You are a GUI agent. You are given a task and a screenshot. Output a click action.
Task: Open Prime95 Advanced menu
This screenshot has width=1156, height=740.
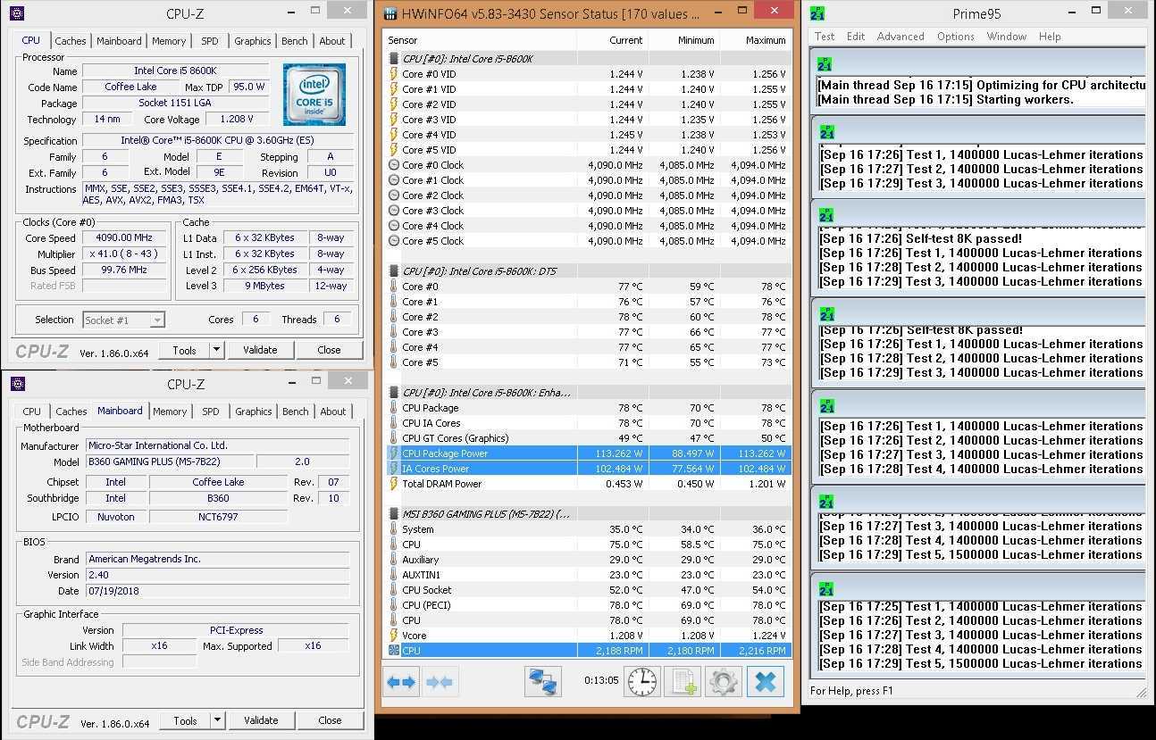(900, 37)
